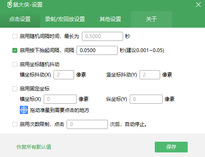Click the click-count limit input field
The image size is (205, 157).
(87, 124)
